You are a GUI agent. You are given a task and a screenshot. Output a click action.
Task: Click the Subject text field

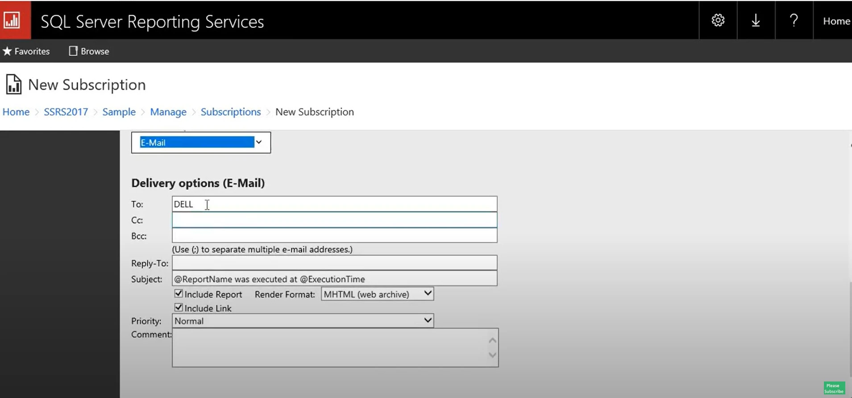(x=334, y=279)
